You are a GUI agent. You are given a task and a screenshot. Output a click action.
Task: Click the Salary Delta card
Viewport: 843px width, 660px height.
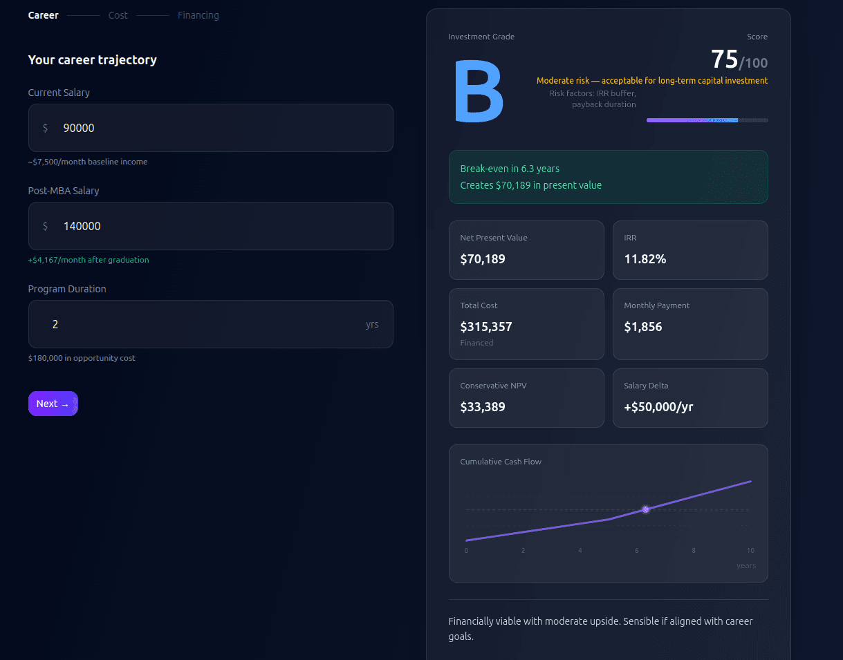point(689,398)
